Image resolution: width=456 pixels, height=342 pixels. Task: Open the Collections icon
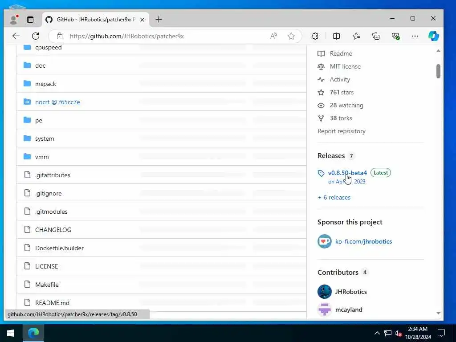tap(376, 36)
